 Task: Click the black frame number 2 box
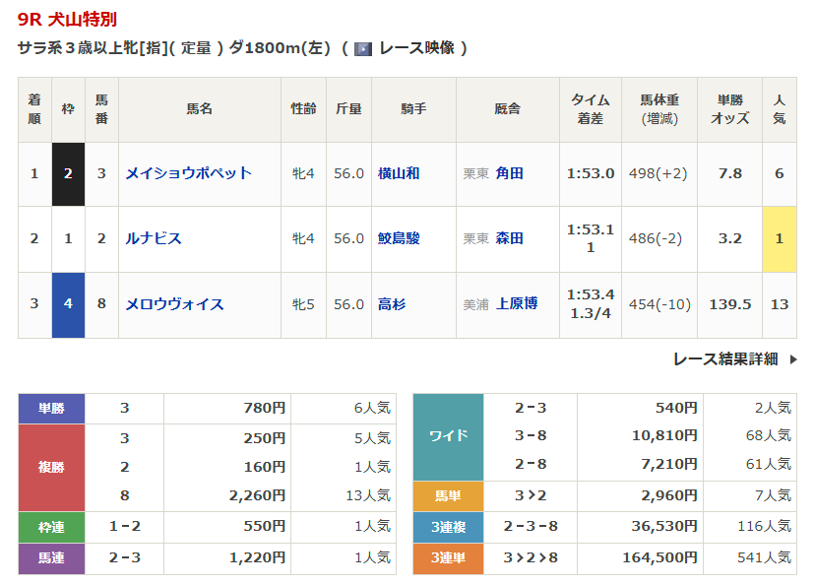[68, 173]
